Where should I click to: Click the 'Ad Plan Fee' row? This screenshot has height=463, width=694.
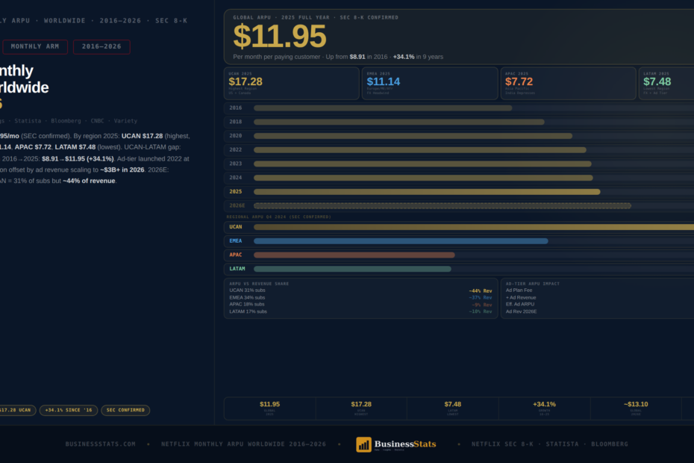point(600,290)
